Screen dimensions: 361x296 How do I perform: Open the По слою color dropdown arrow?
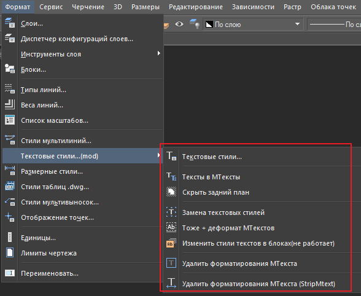click(x=297, y=24)
